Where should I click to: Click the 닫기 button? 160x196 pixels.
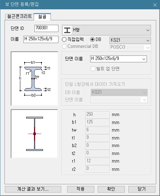[142, 189]
